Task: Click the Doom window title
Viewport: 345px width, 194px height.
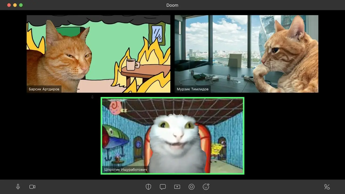Action: point(172,5)
